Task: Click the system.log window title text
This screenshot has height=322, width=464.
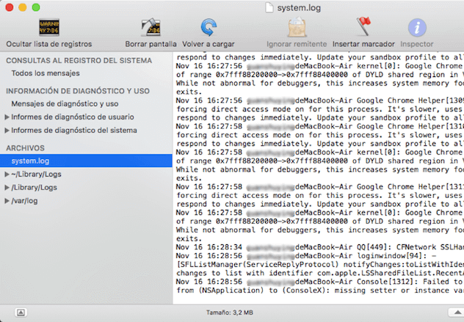Action: [299, 8]
